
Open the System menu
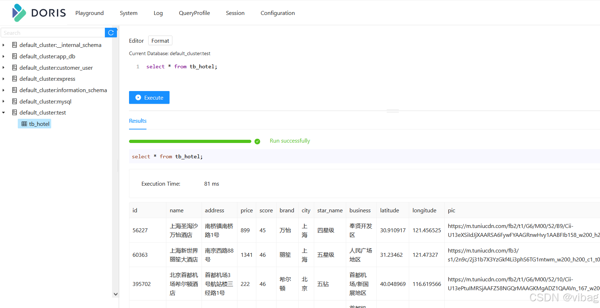point(129,13)
